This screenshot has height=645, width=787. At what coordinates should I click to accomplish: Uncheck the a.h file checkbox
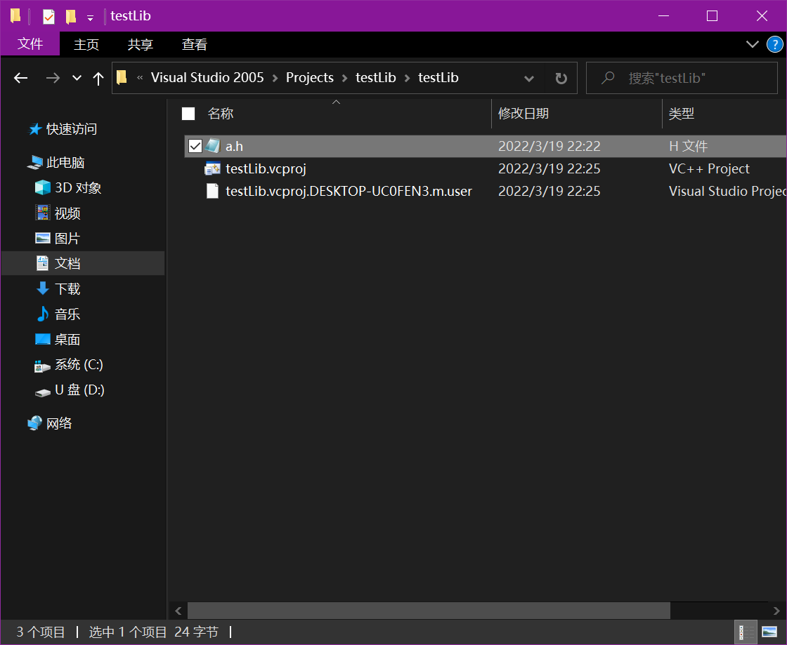tap(195, 146)
